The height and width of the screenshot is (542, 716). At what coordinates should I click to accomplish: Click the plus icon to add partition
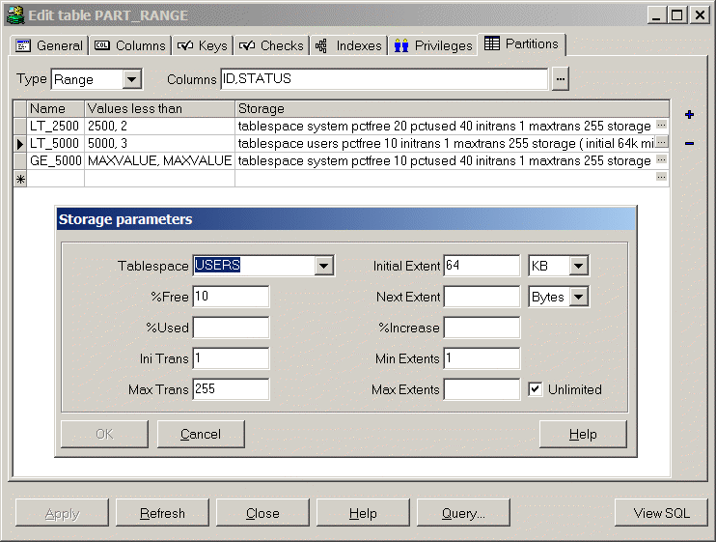689,115
